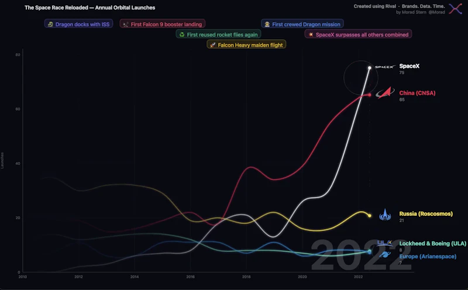Click the yellow Russia line endpoint marker
The height and width of the screenshot is (290, 468).
point(370,215)
